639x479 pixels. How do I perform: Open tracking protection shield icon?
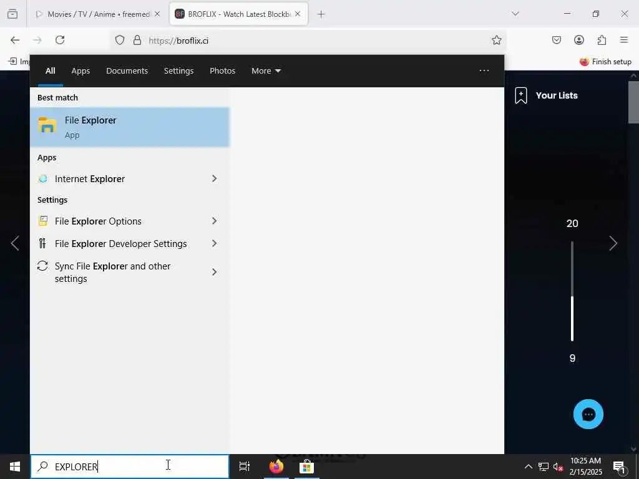pos(119,40)
